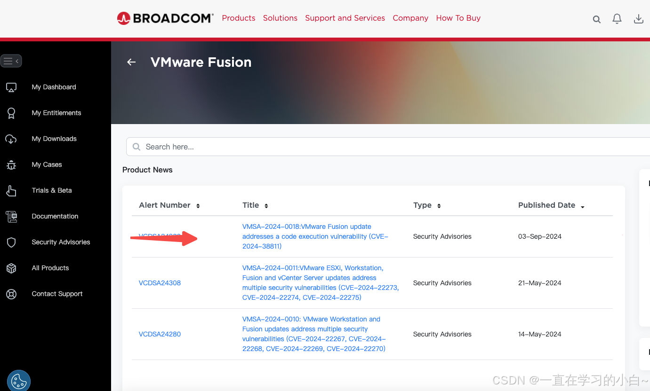This screenshot has height=391, width=650.
Task: Click Security Advisories type in VMSA-2024-0011 row
Action: click(x=442, y=283)
